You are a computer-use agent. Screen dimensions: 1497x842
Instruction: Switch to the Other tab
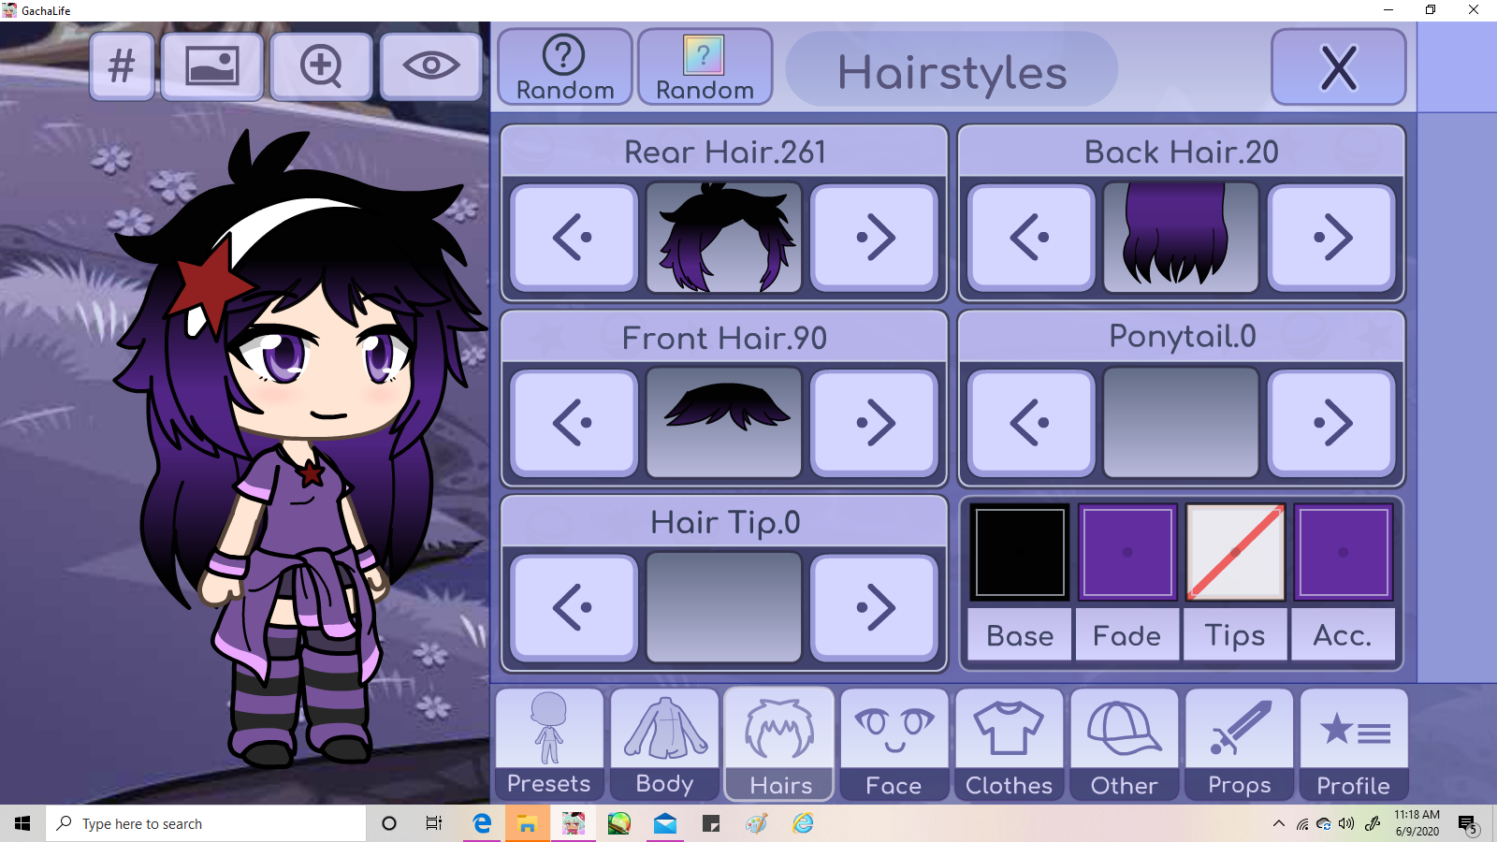tap(1125, 745)
